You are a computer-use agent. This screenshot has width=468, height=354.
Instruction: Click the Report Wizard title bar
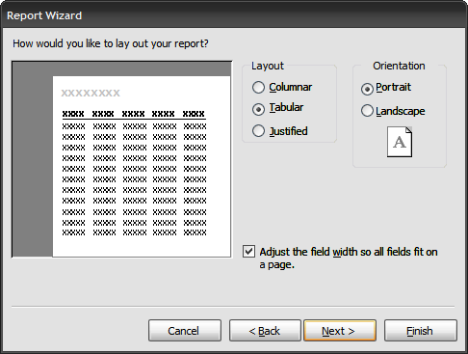(234, 15)
